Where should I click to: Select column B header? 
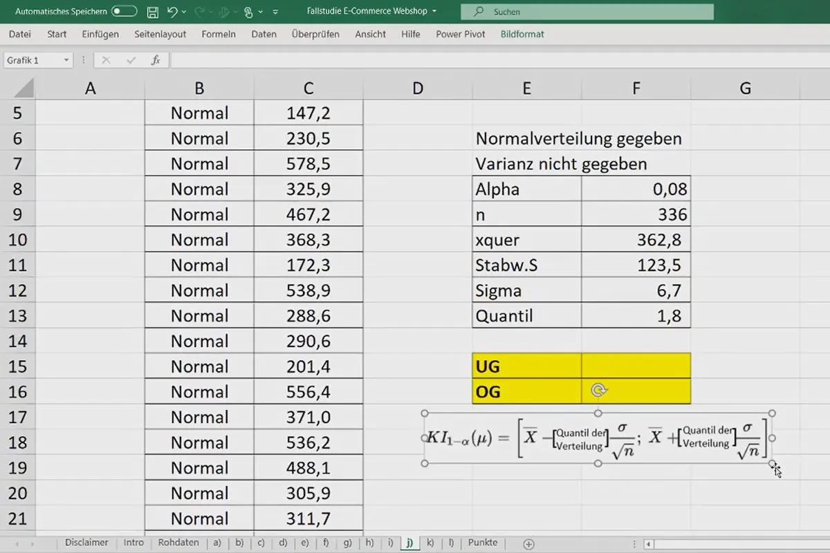pos(199,88)
